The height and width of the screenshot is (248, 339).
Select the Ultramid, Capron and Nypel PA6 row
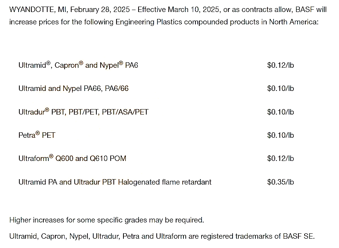point(78,65)
